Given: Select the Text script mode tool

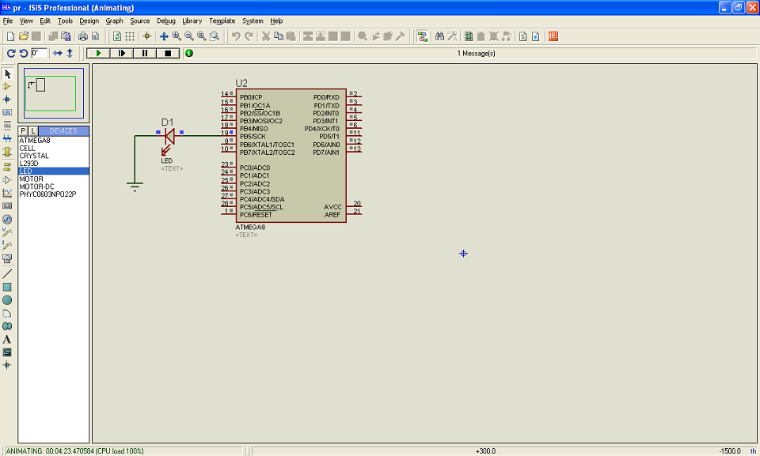Looking at the screenshot, I should click(7, 126).
